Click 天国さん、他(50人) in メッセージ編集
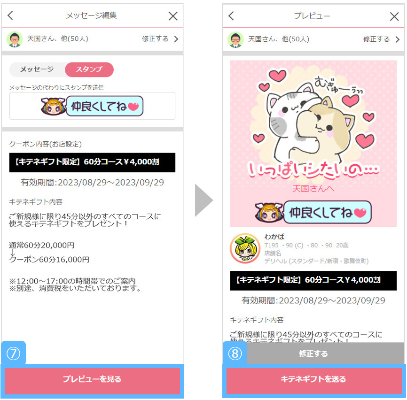The image size is (407, 400). [58, 39]
